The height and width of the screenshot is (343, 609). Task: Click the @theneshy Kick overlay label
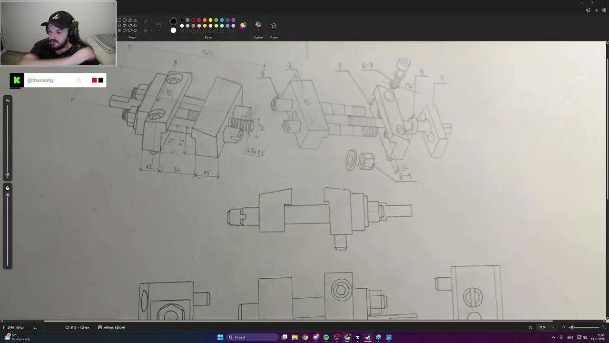(40, 80)
